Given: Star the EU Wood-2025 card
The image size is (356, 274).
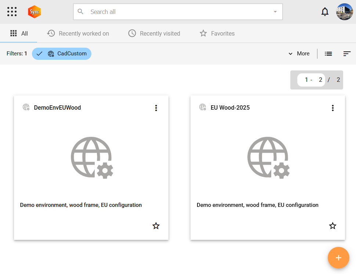Looking at the screenshot, I should [333, 226].
